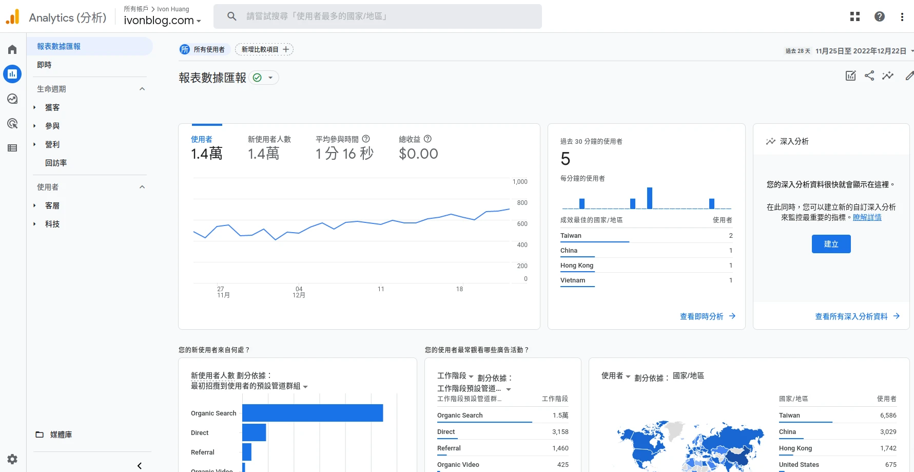The width and height of the screenshot is (914, 472).
Task: Open the Home icon in left rail
Action: pos(12,49)
